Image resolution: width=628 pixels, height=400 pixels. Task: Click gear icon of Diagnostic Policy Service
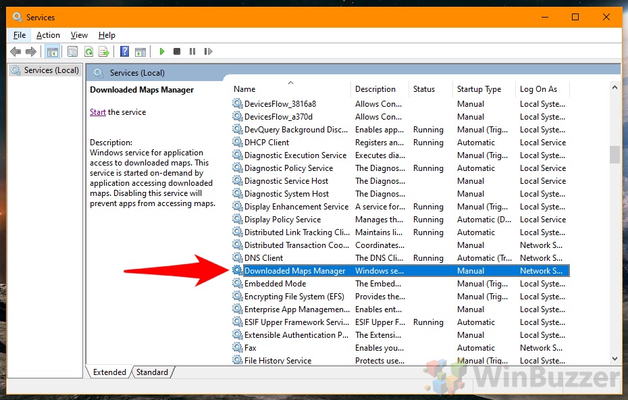click(x=238, y=168)
